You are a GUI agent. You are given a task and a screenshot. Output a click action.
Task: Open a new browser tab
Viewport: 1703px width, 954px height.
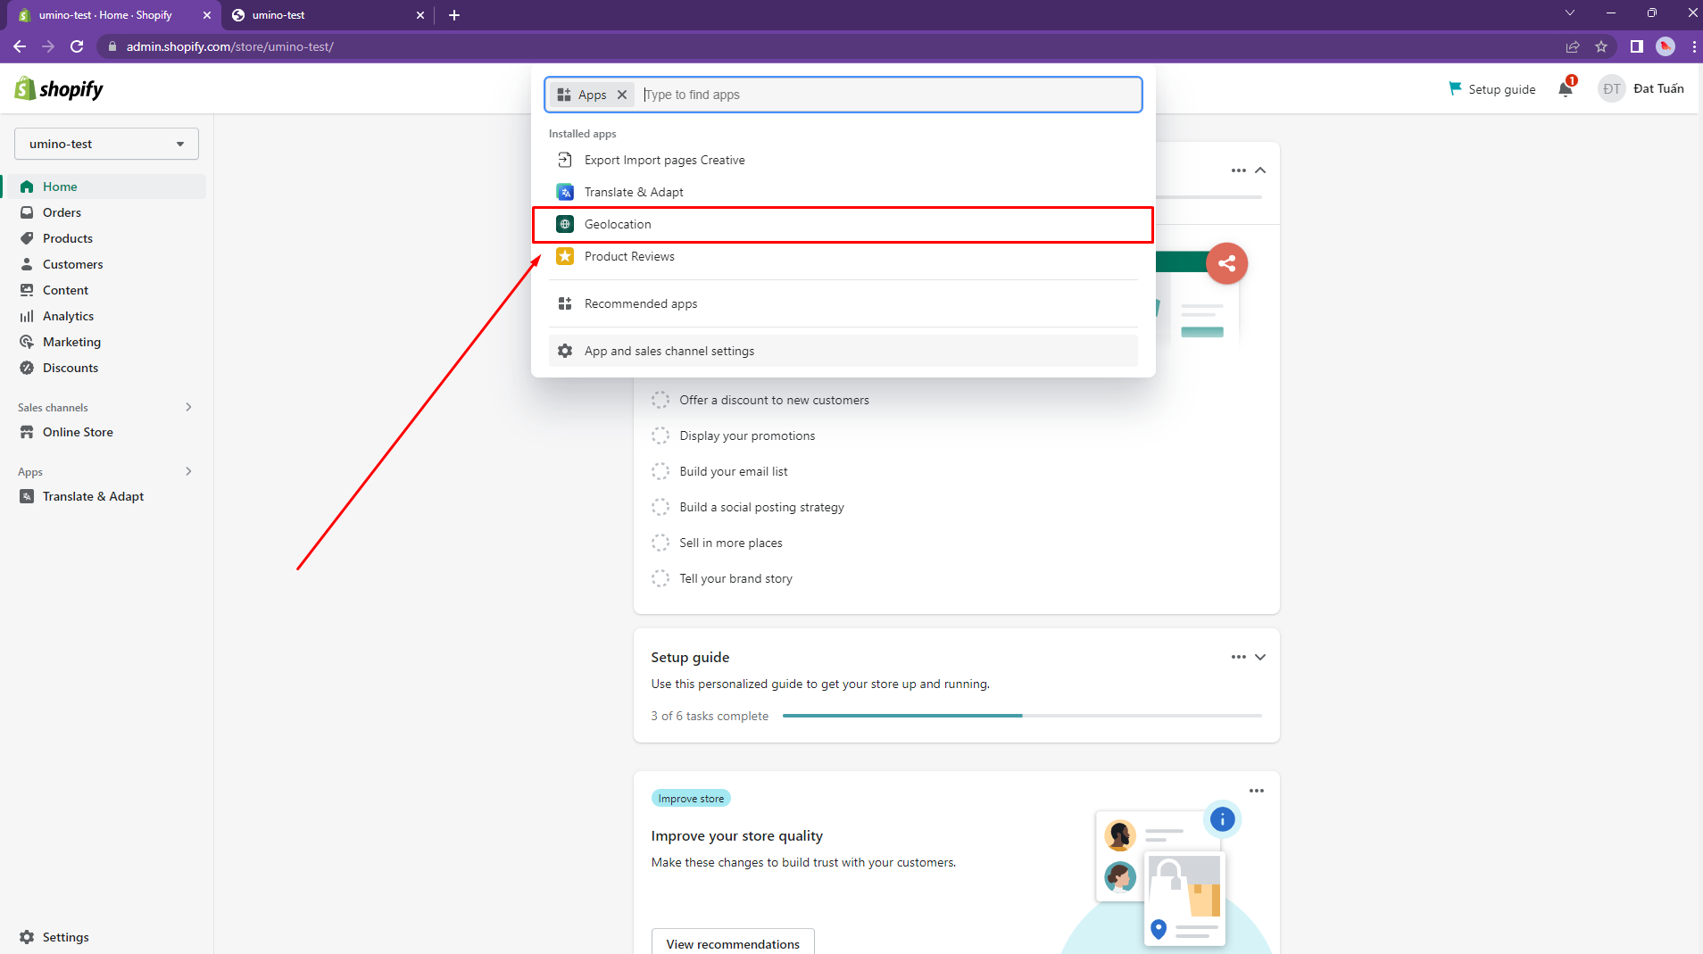[x=454, y=15]
